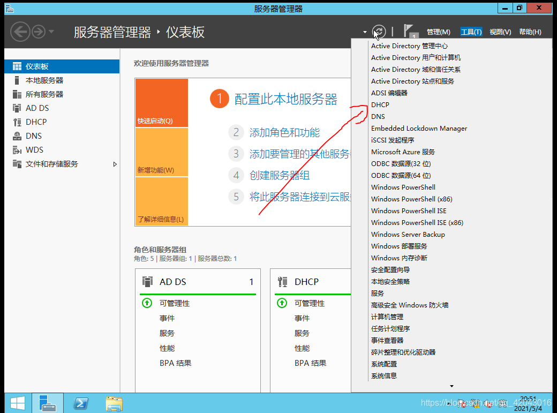Choose Windows 部署服务
557x413 pixels.
coord(399,246)
